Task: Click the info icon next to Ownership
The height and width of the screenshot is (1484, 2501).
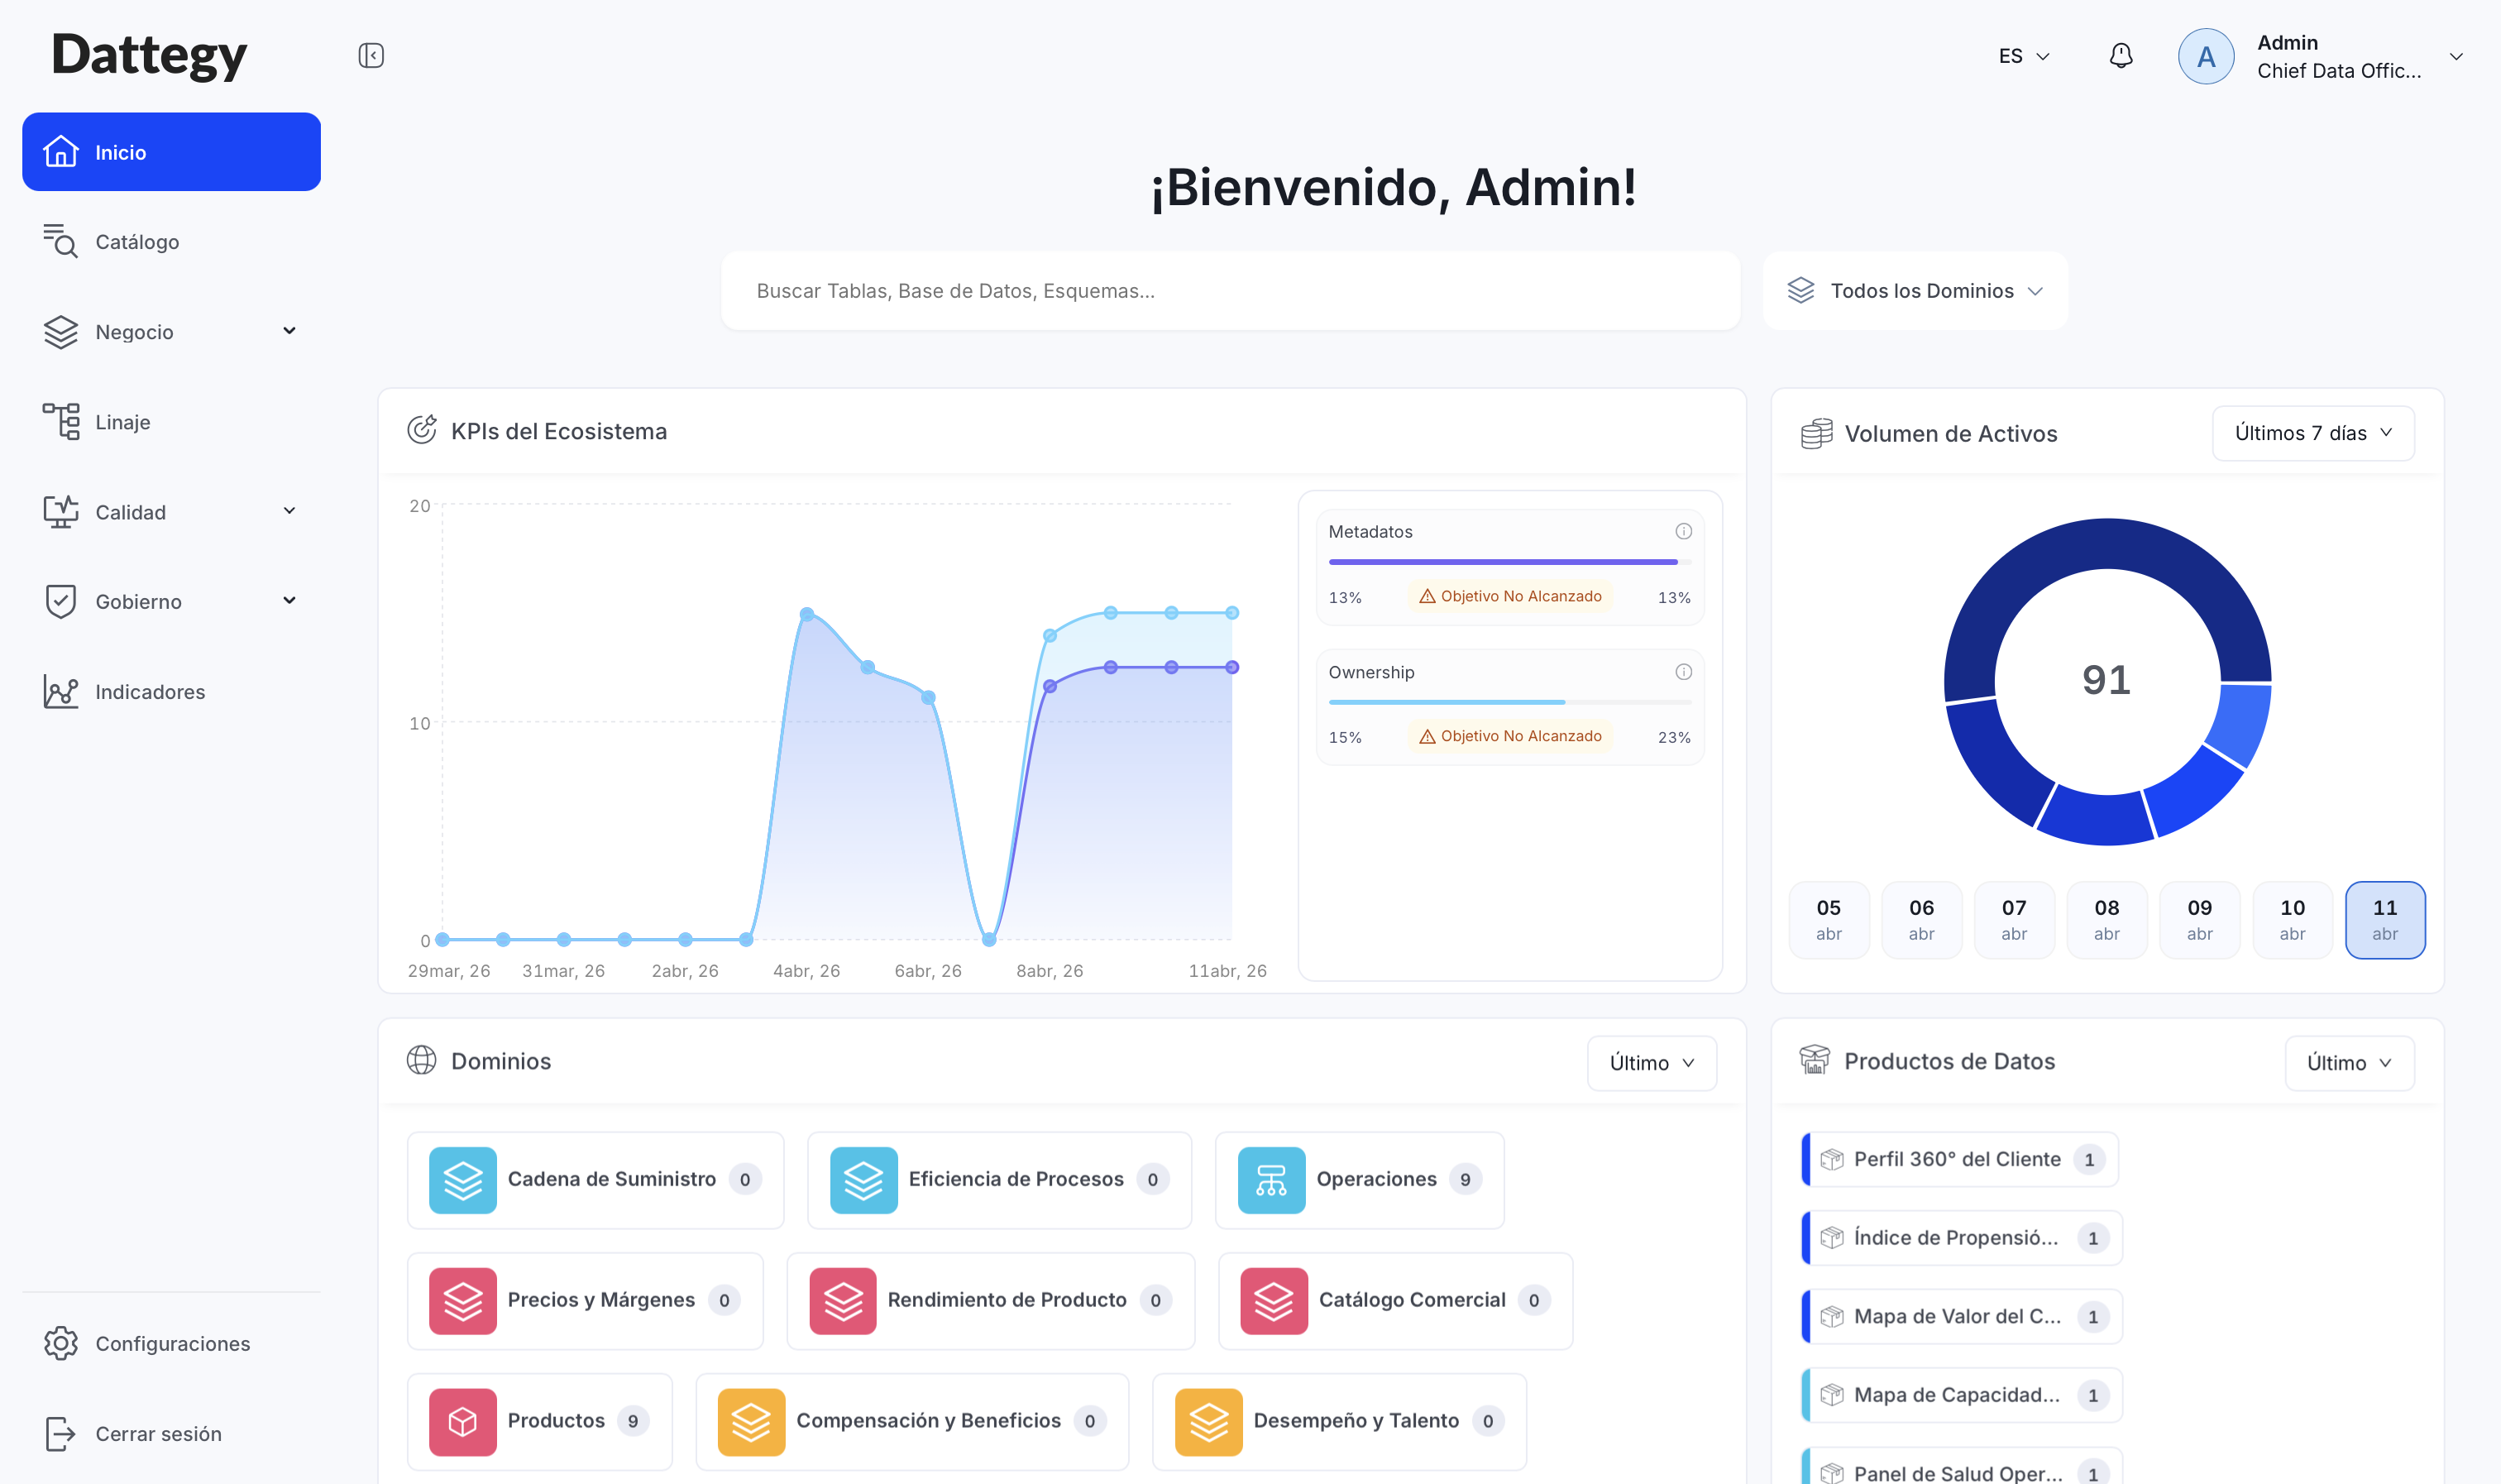Action: 1683,672
